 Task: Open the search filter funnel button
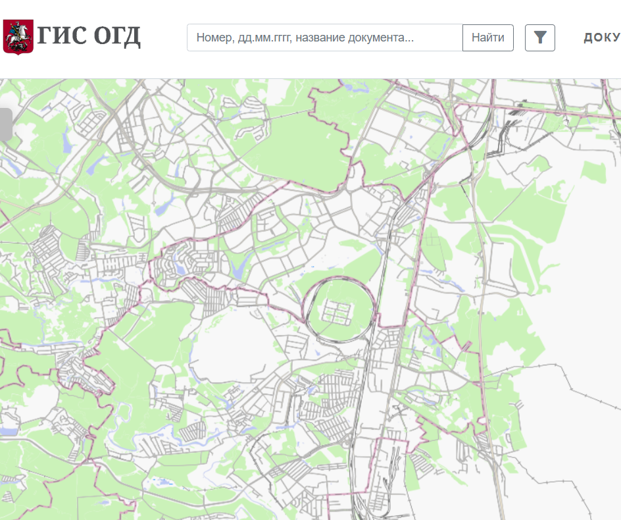point(539,38)
